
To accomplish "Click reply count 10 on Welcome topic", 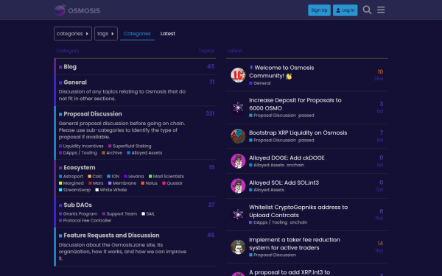I will [x=380, y=72].
